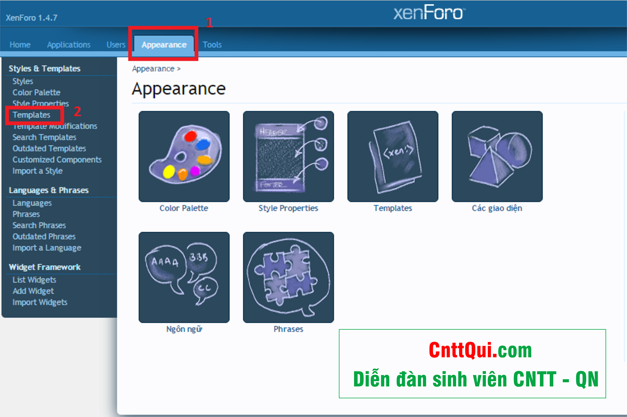Viewport: 627px width, 417px height.
Task: Open Templates in the sidebar
Action: click(x=31, y=115)
